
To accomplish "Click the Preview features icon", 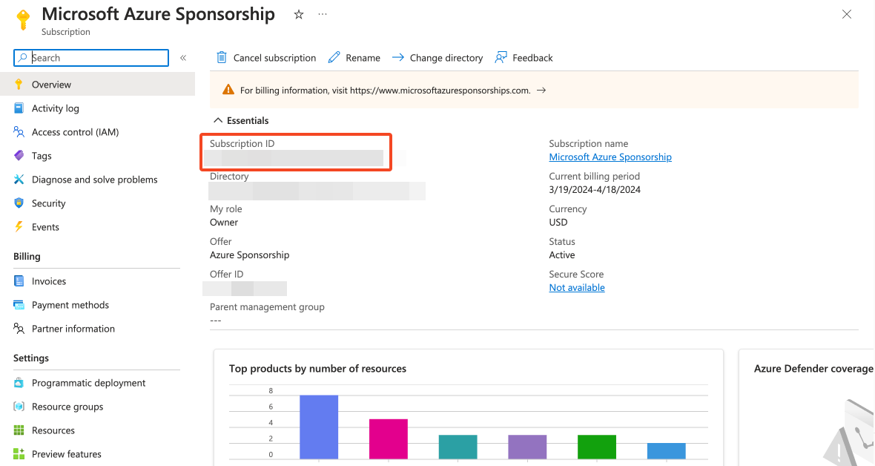I will pos(19,453).
